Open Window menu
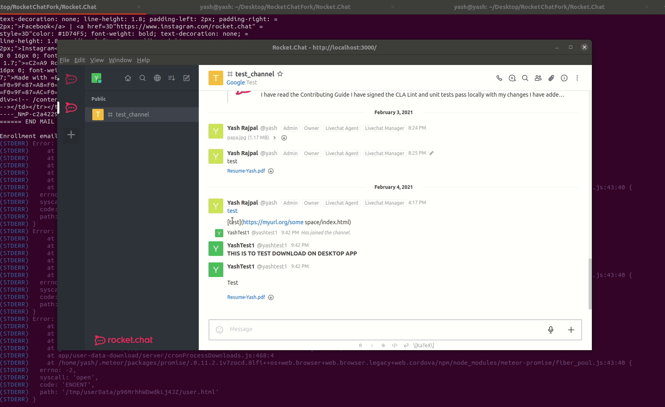The width and height of the screenshot is (665, 407). [x=120, y=60]
